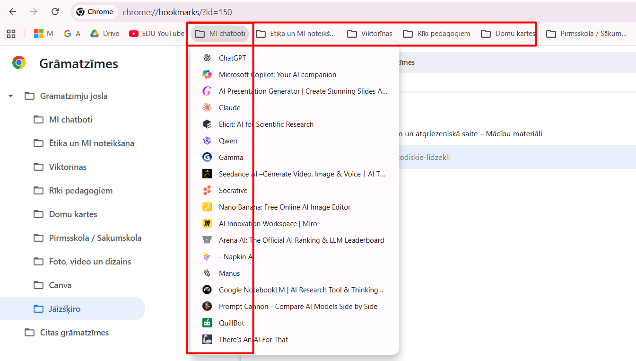This screenshot has width=636, height=361.
Task: Click the Qwen purple icon
Action: 207,141
